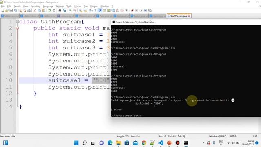
Task: Click the Print toolbar icon
Action: [29, 10]
